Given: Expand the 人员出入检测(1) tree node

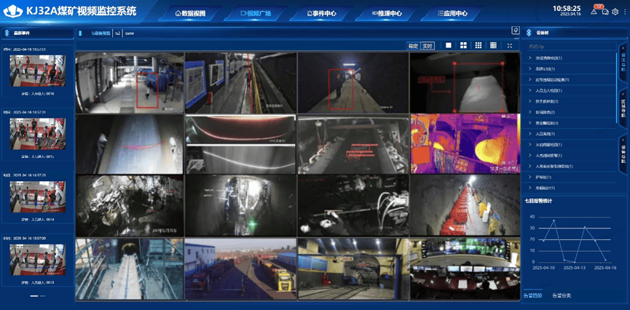Looking at the screenshot, I should [x=570, y=90].
